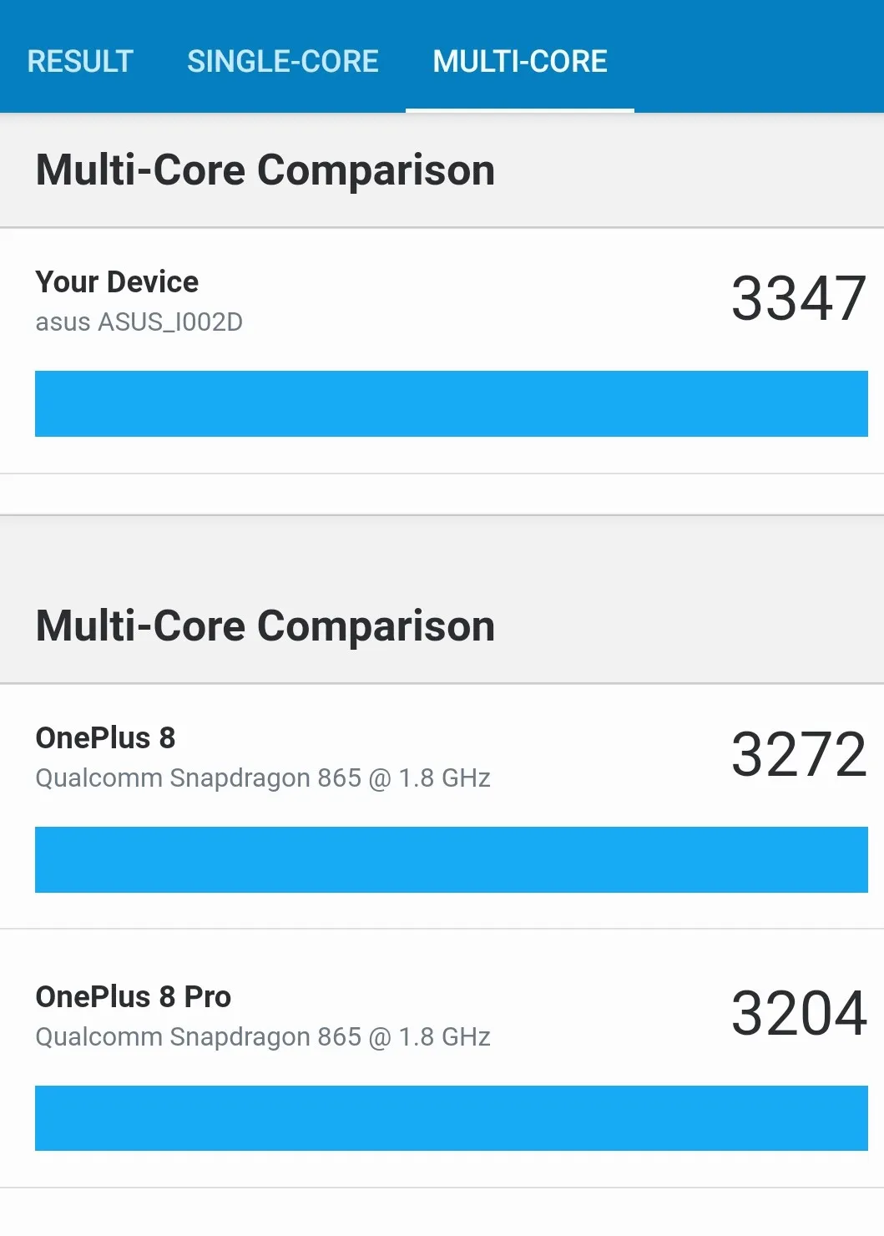The image size is (884, 1236).
Task: Click the OnePlus 8 Pro blue score bar
Action: click(x=452, y=1118)
